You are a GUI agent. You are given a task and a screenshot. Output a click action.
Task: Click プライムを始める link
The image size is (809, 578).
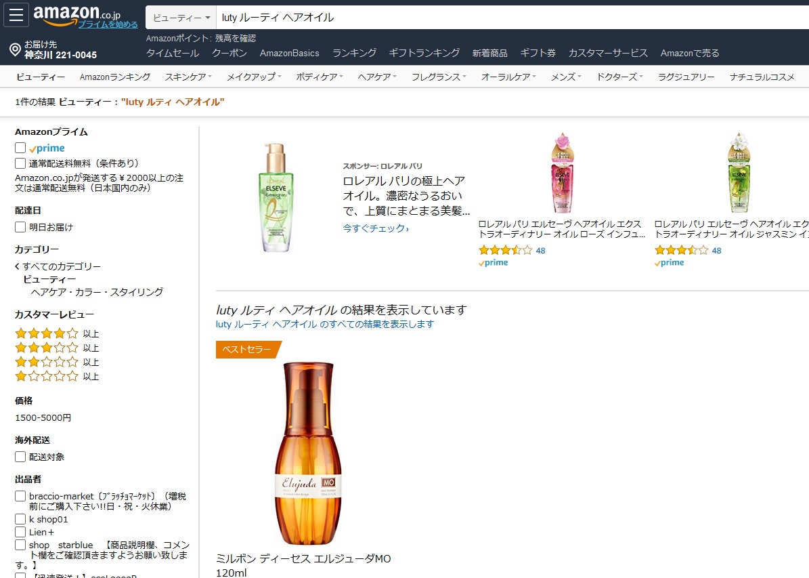pos(108,24)
